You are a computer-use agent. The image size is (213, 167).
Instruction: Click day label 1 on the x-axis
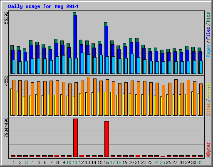[14, 162]
